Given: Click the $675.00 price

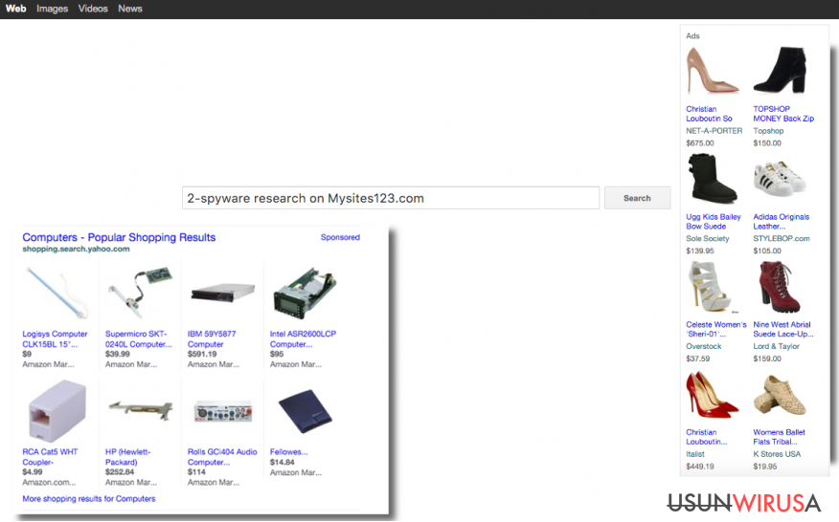Looking at the screenshot, I should (700, 143).
